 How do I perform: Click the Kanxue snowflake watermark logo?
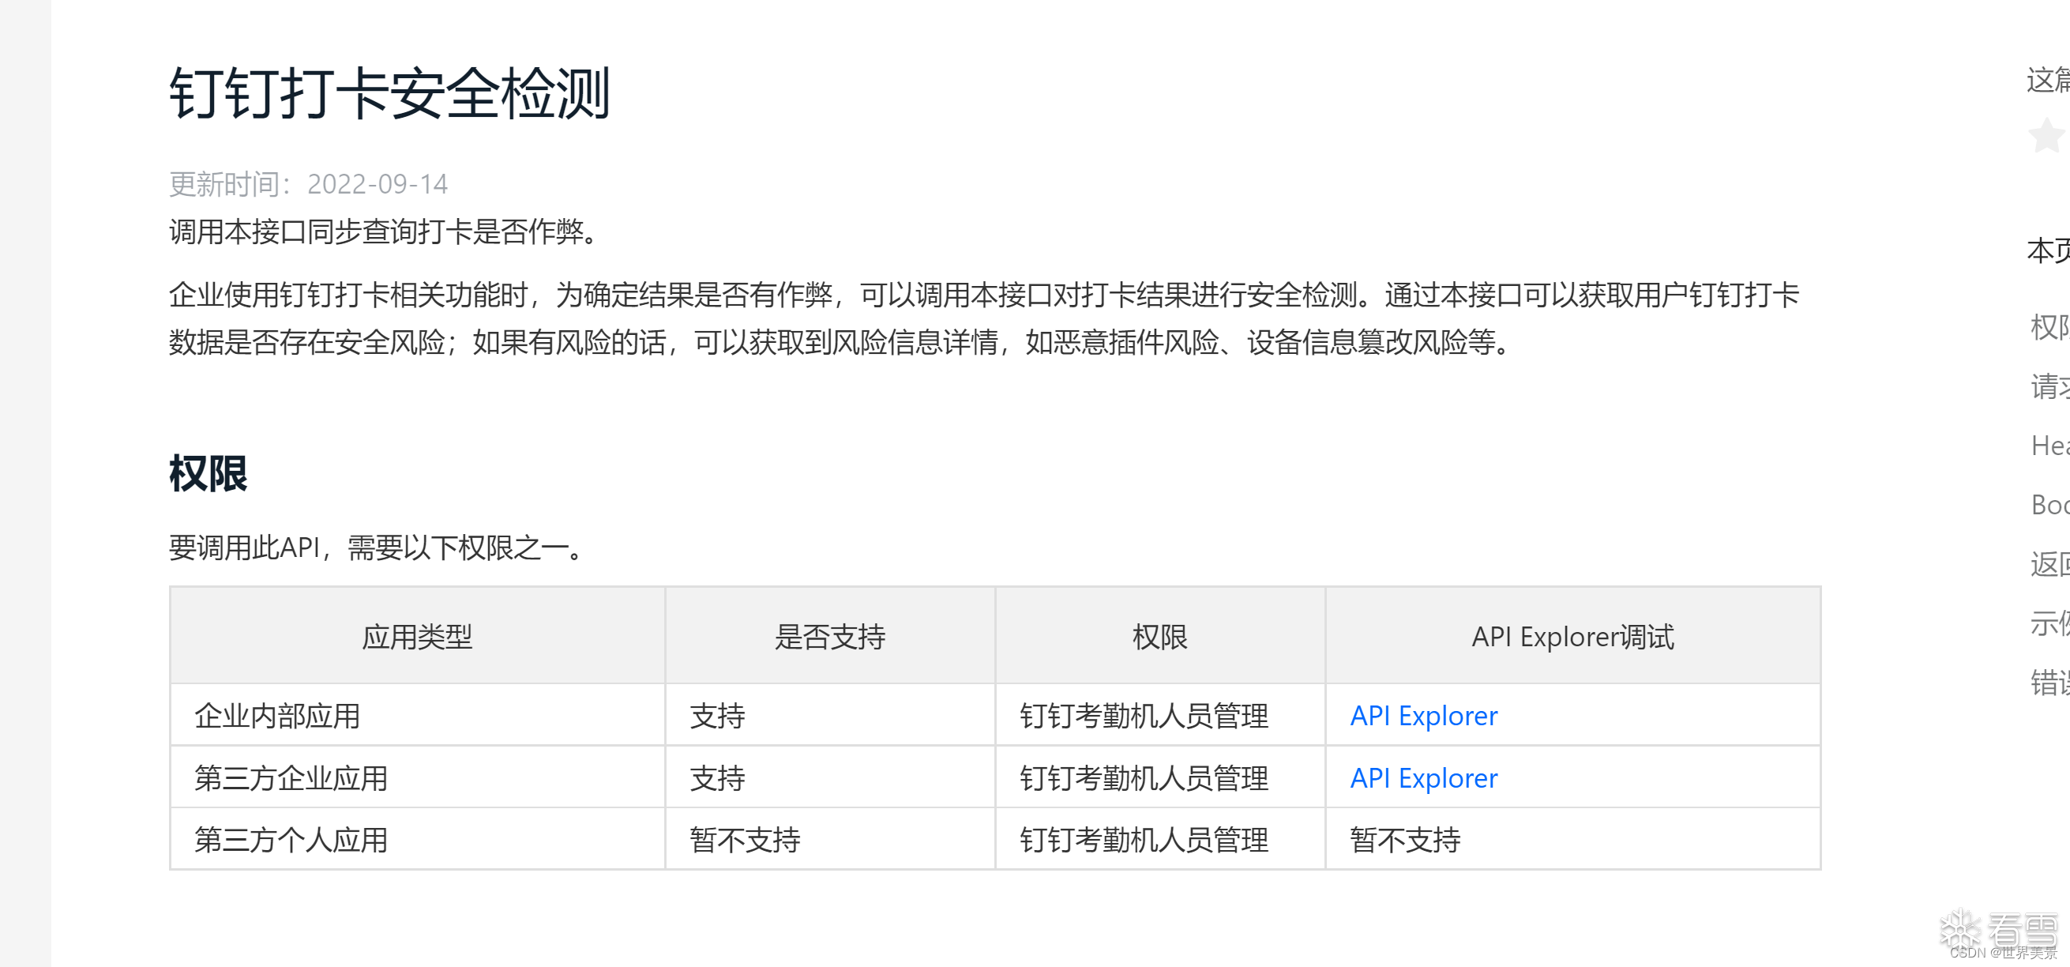[1961, 931]
